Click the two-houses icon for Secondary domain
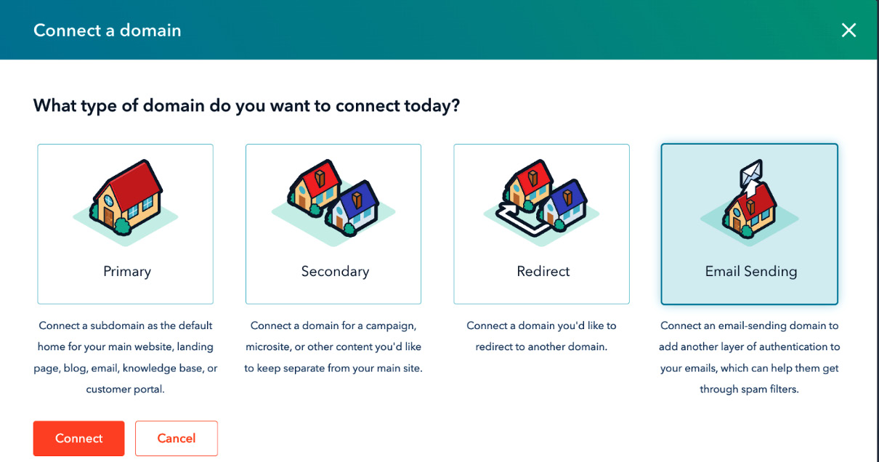Screen dimensions: 879x462 tap(333, 198)
